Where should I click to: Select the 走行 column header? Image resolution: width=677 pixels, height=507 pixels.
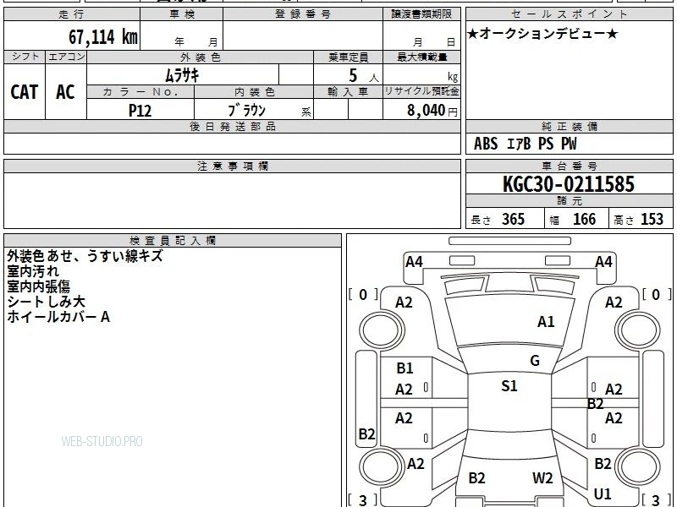[72, 14]
